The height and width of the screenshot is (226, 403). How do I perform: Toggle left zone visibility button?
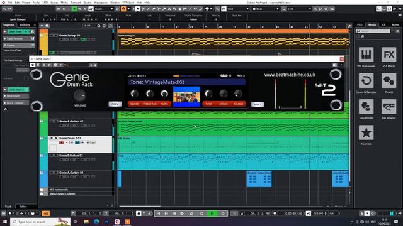click(x=378, y=9)
